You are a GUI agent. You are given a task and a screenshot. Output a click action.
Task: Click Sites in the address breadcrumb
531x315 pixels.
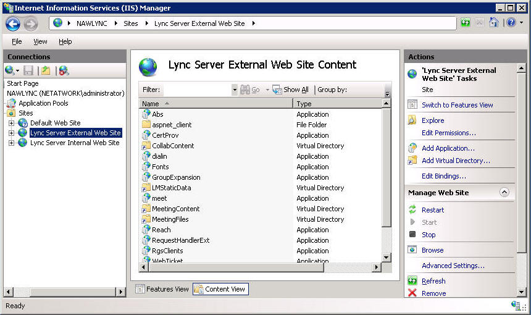pyautogui.click(x=131, y=23)
